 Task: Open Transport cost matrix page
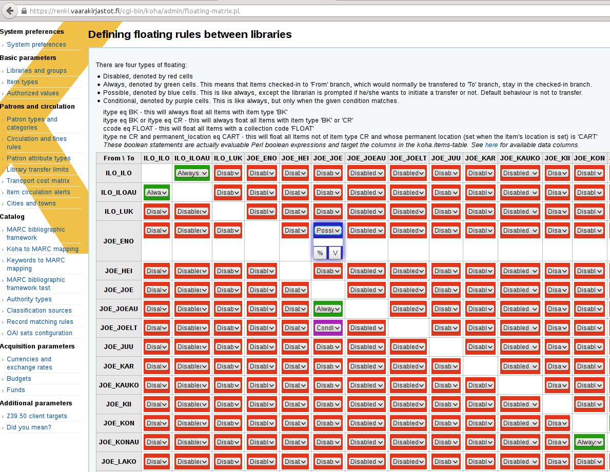pos(38,181)
